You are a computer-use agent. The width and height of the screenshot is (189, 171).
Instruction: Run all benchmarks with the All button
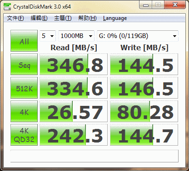[24, 41]
